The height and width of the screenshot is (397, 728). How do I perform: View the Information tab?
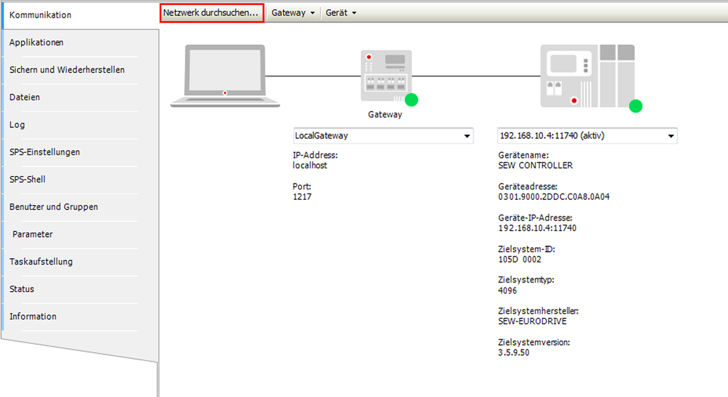33,317
